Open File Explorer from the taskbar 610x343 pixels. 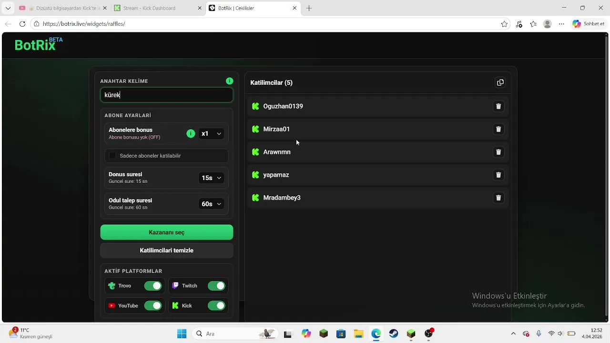pyautogui.click(x=358, y=333)
